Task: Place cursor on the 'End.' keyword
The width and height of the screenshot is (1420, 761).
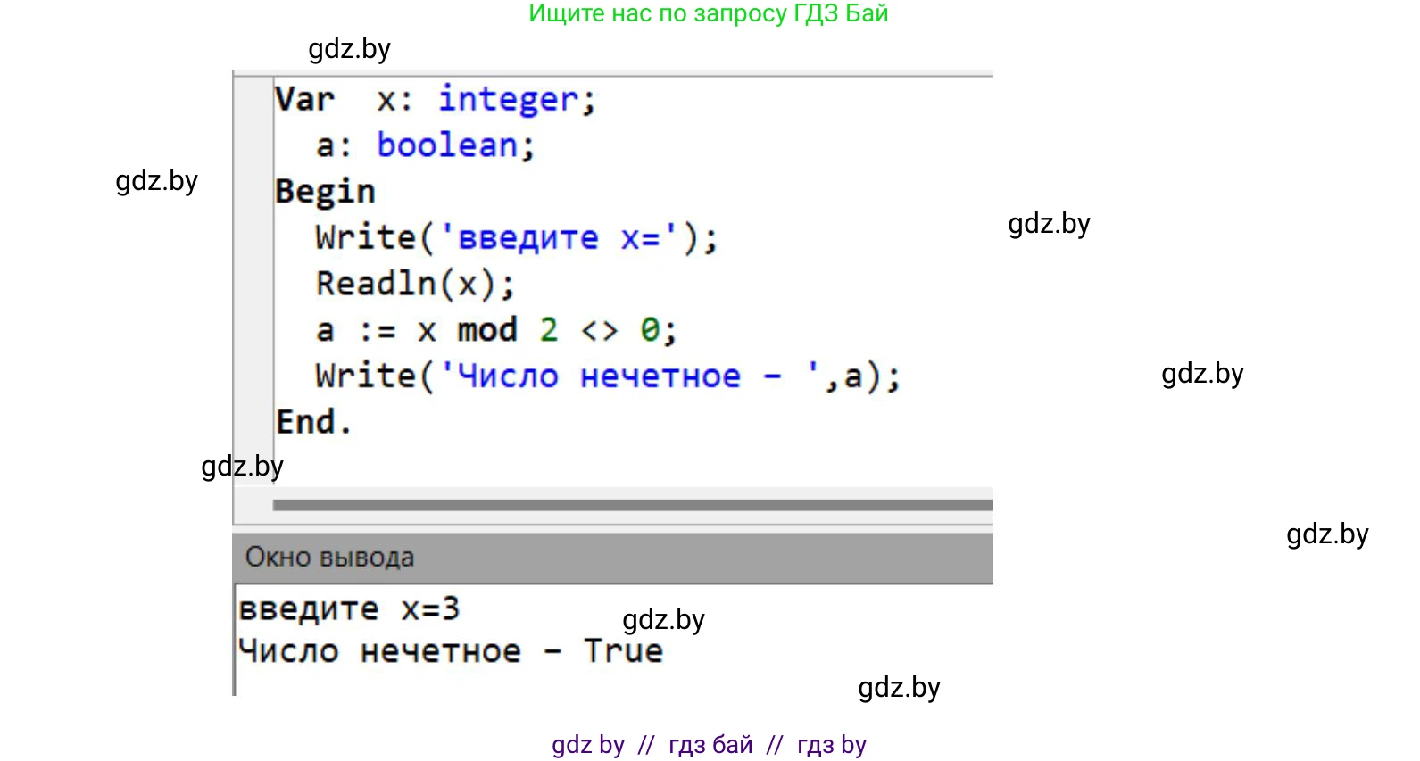Action: point(312,422)
